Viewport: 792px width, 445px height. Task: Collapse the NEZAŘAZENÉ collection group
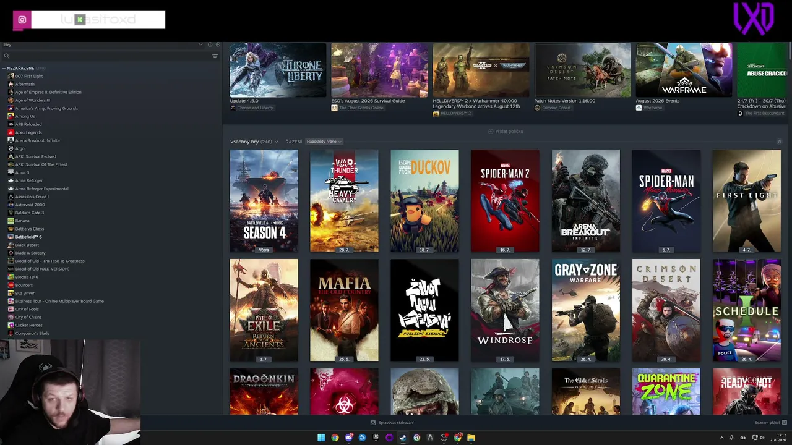coord(24,68)
